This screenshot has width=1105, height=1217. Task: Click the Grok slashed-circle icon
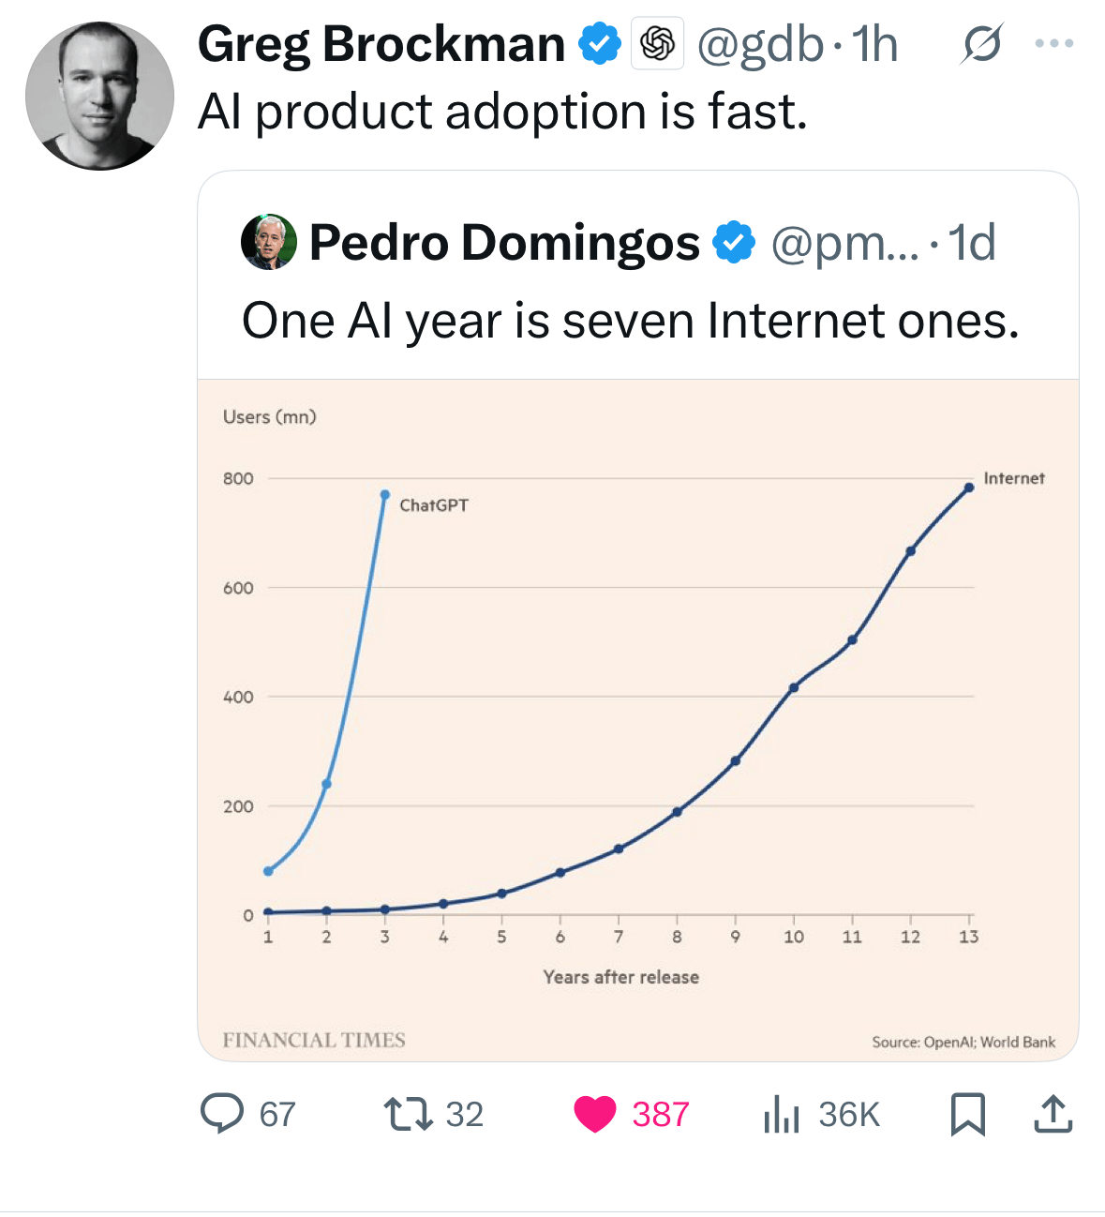coord(980,44)
